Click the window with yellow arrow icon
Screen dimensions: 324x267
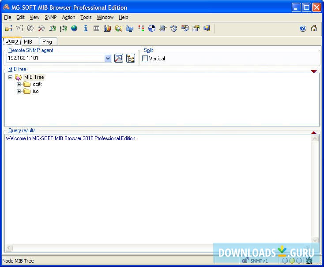(x=196, y=28)
